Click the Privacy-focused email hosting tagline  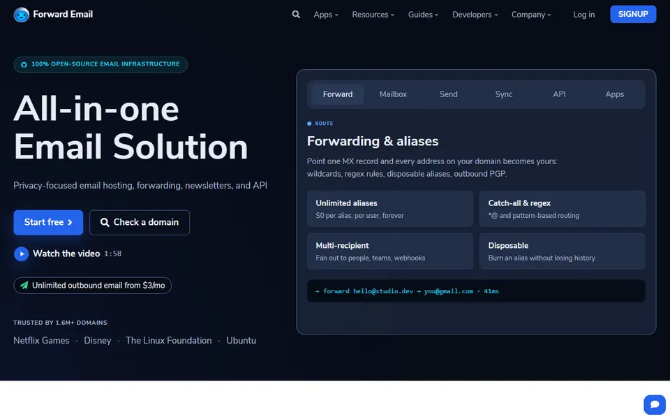pos(140,186)
